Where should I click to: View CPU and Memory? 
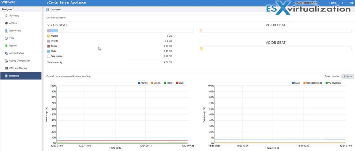tap(21, 68)
